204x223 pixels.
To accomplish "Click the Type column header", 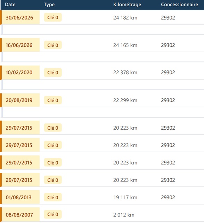I will coord(49,5).
